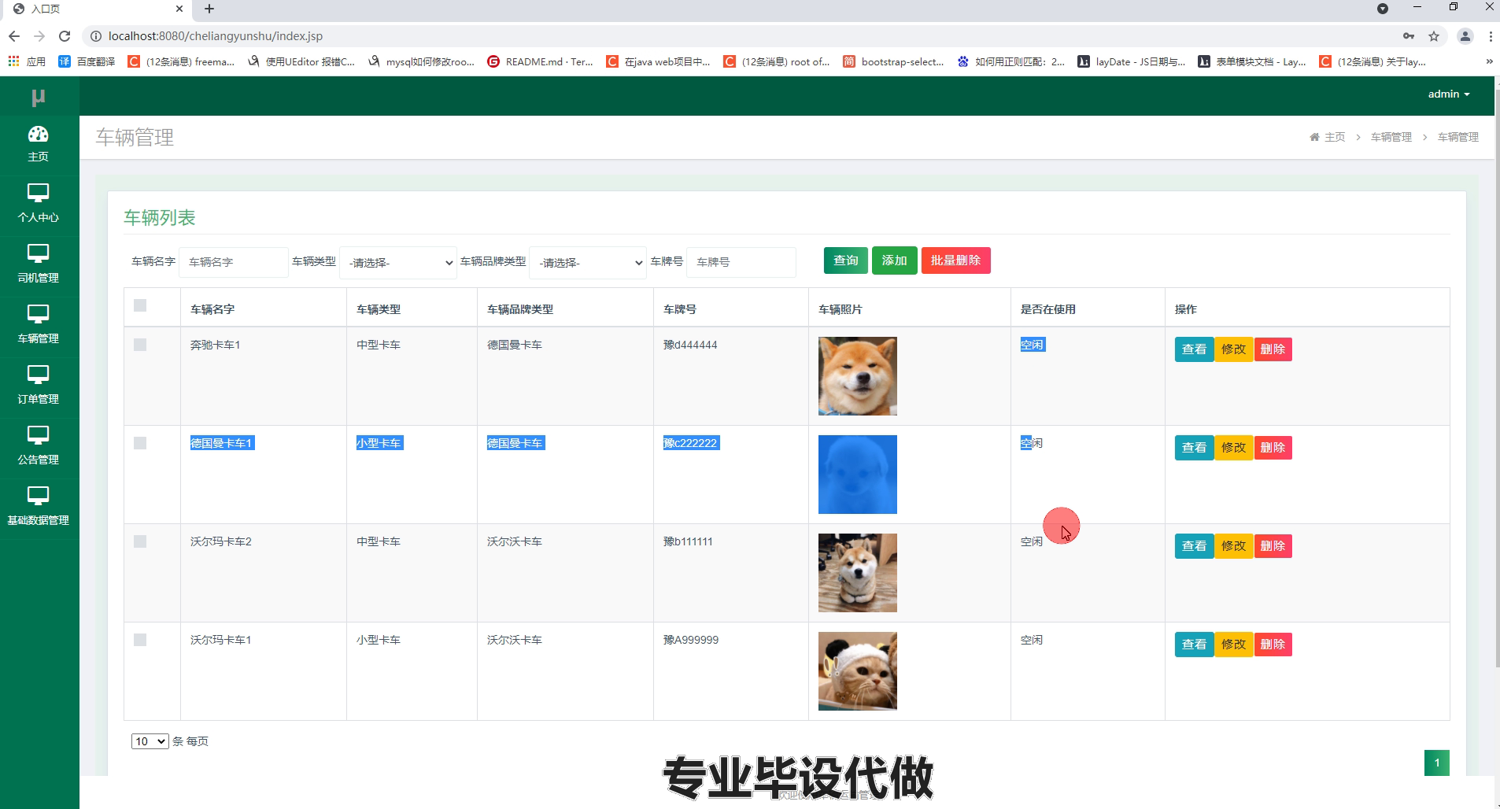Open vehicle photo of 奔驰卡车1

[858, 376]
